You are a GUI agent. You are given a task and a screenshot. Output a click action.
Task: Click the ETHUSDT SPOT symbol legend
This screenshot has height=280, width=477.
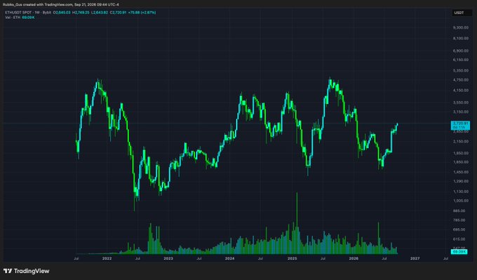point(28,13)
